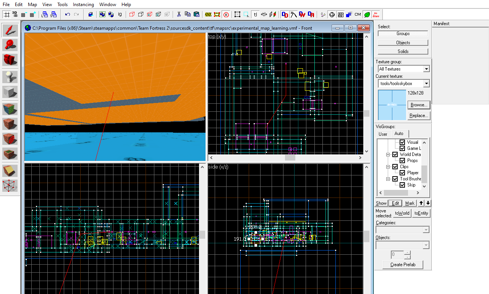
Task: Toggle the green leaf detail icon
Action: pyautogui.click(x=367, y=14)
